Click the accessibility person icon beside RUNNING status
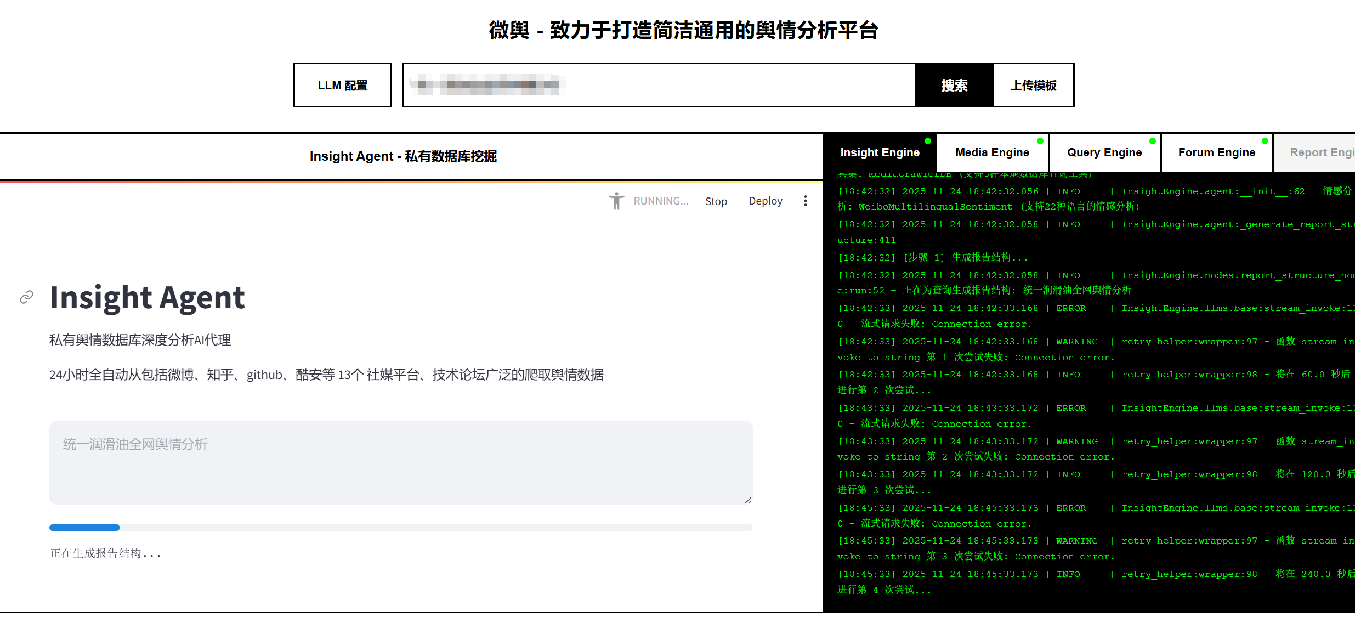Image resolution: width=1355 pixels, height=617 pixels. coord(617,201)
